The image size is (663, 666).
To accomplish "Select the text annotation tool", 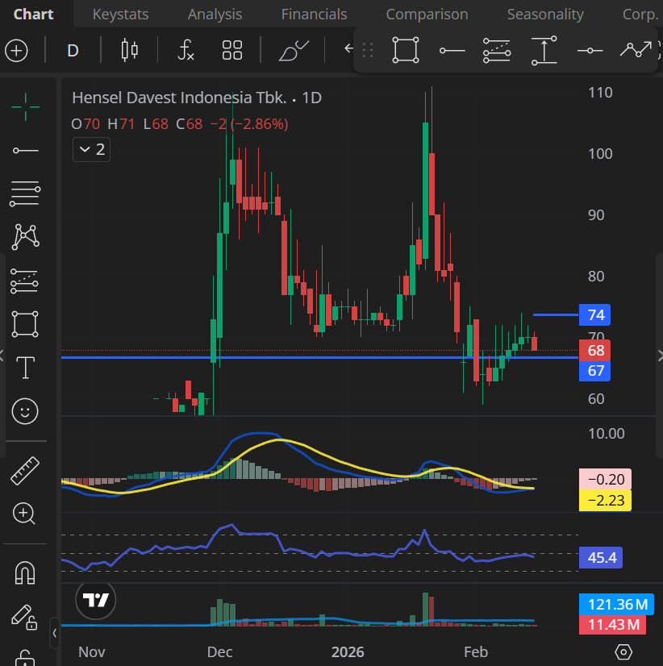I will (26, 368).
